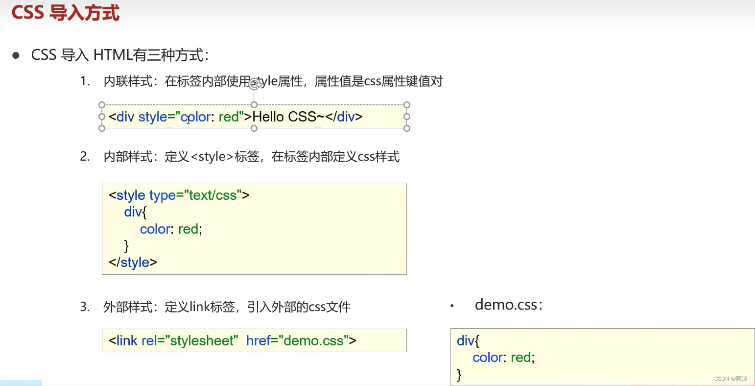Click the bottom-left resize handle of selected box
This screenshot has width=755, height=386.
[102, 128]
